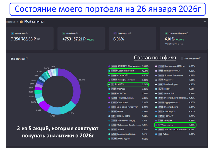Click the green chart icon on 'Прибыль' card
The image size is (213, 152).
pyautogui.click(x=64, y=33)
